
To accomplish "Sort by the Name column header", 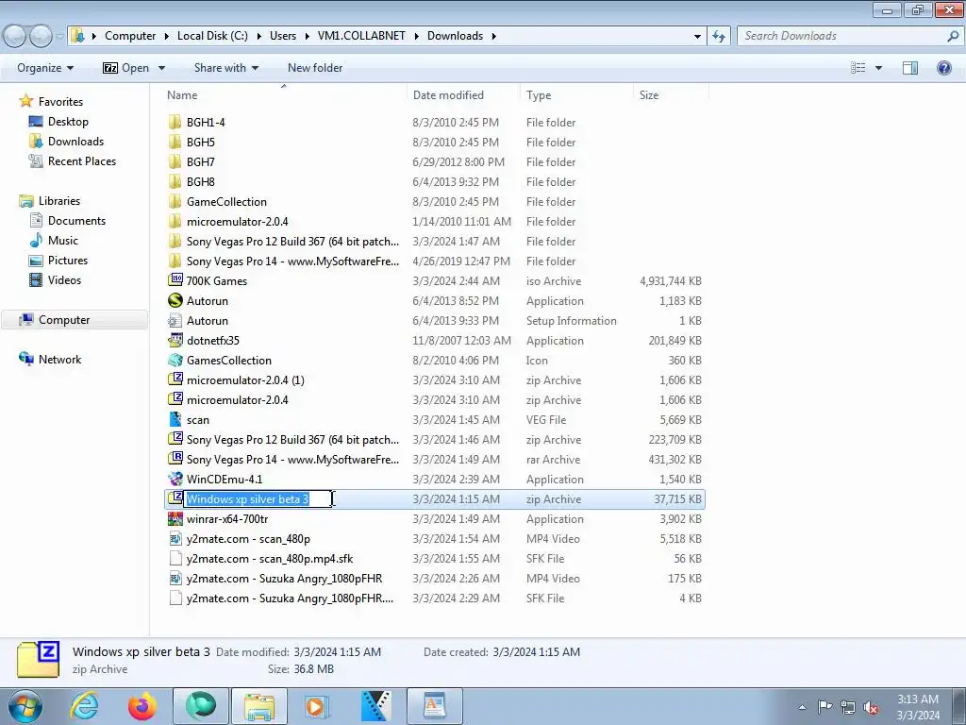I will point(284,95).
